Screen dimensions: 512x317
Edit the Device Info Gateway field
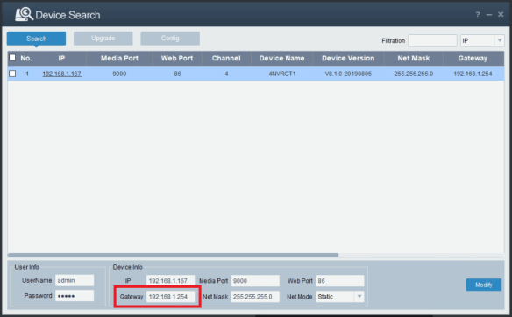pos(170,297)
